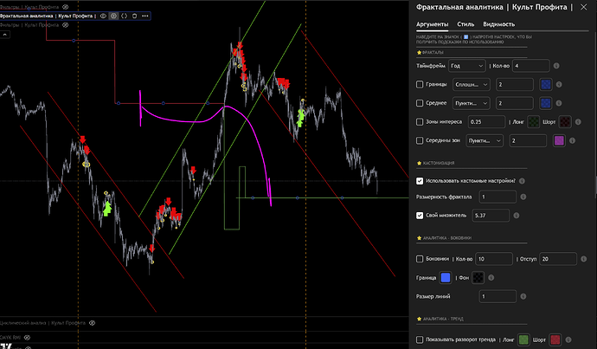The width and height of the screenshot is (597, 349).
Task: Remove indicator using the trash icon
Action: (135, 16)
